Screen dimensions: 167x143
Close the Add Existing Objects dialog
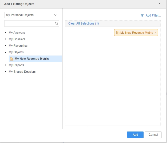(160, 3)
